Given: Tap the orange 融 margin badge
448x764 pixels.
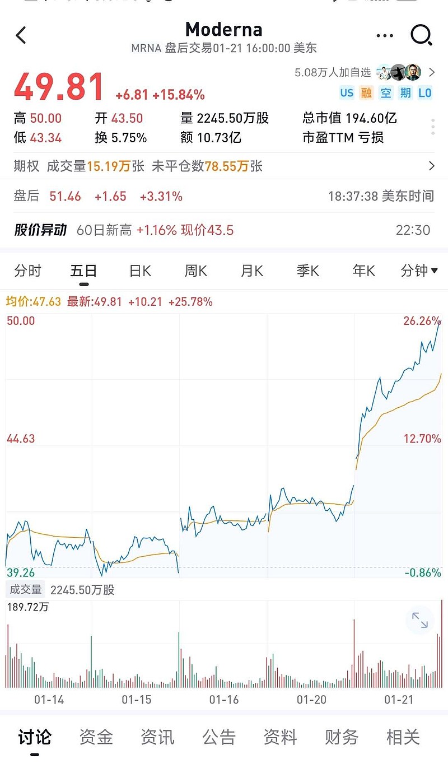Looking at the screenshot, I should pos(366,92).
